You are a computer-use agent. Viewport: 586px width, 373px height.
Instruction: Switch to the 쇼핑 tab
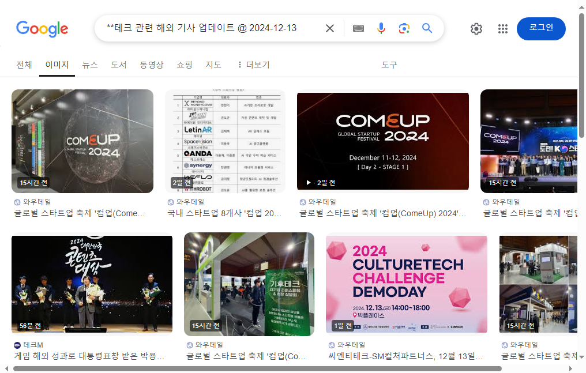click(x=185, y=65)
